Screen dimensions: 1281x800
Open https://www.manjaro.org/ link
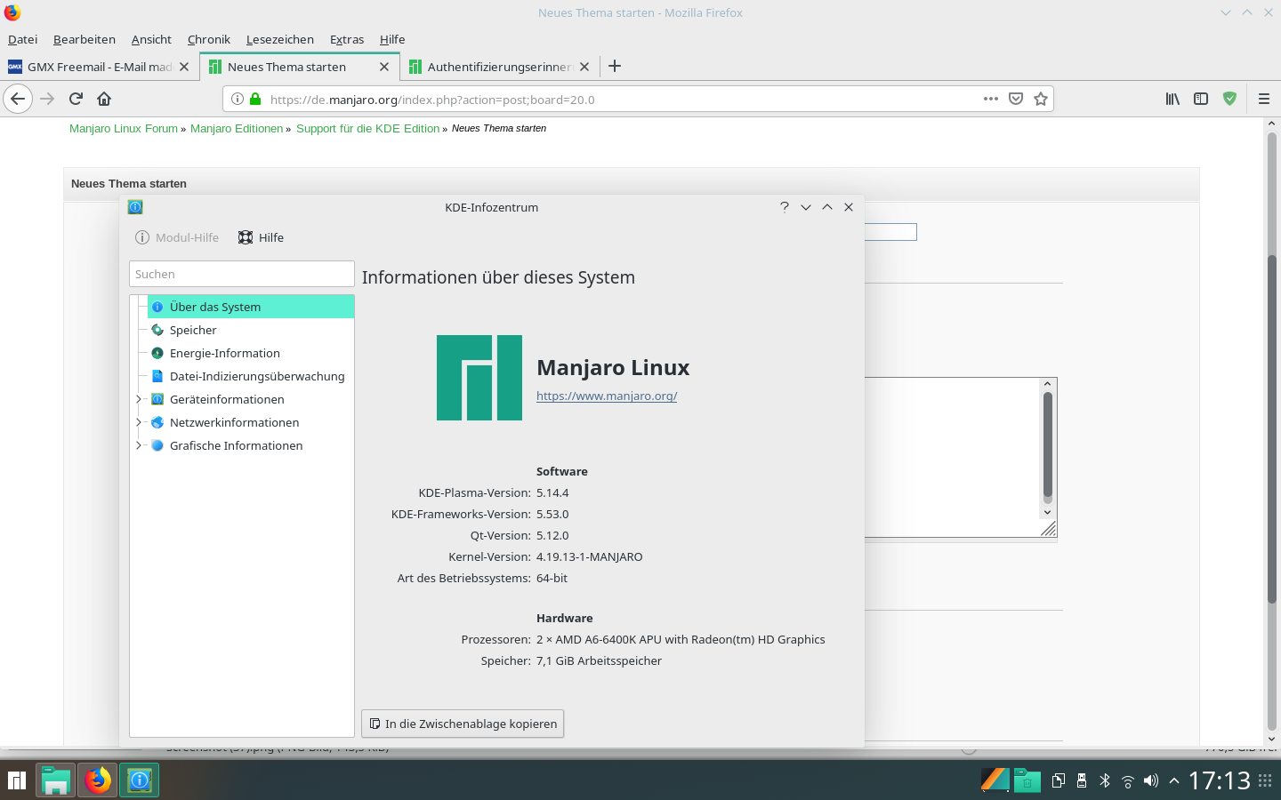(x=607, y=396)
